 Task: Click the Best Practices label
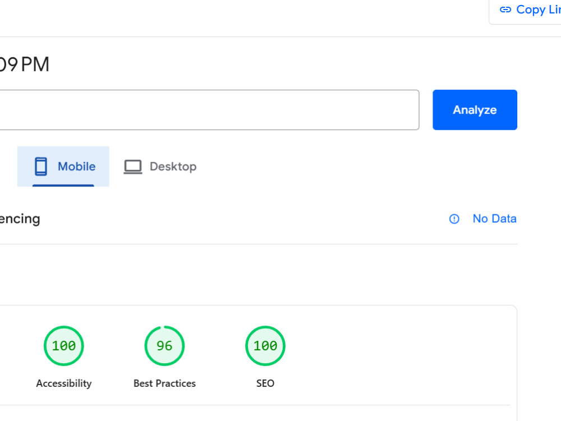(164, 383)
